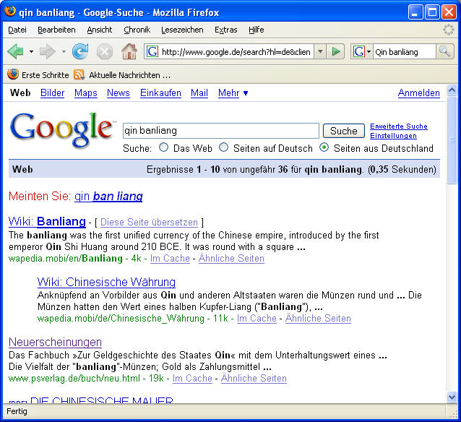Screen dimensions: 461x422
Task: Open Im Cache for Chinesische Währung result
Action: pos(257,318)
